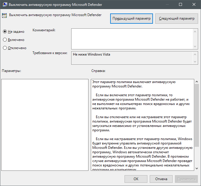Viewport: 201px width, 186px height.
Task: Click the help text scrollbar down arrow
Action: 197,168
